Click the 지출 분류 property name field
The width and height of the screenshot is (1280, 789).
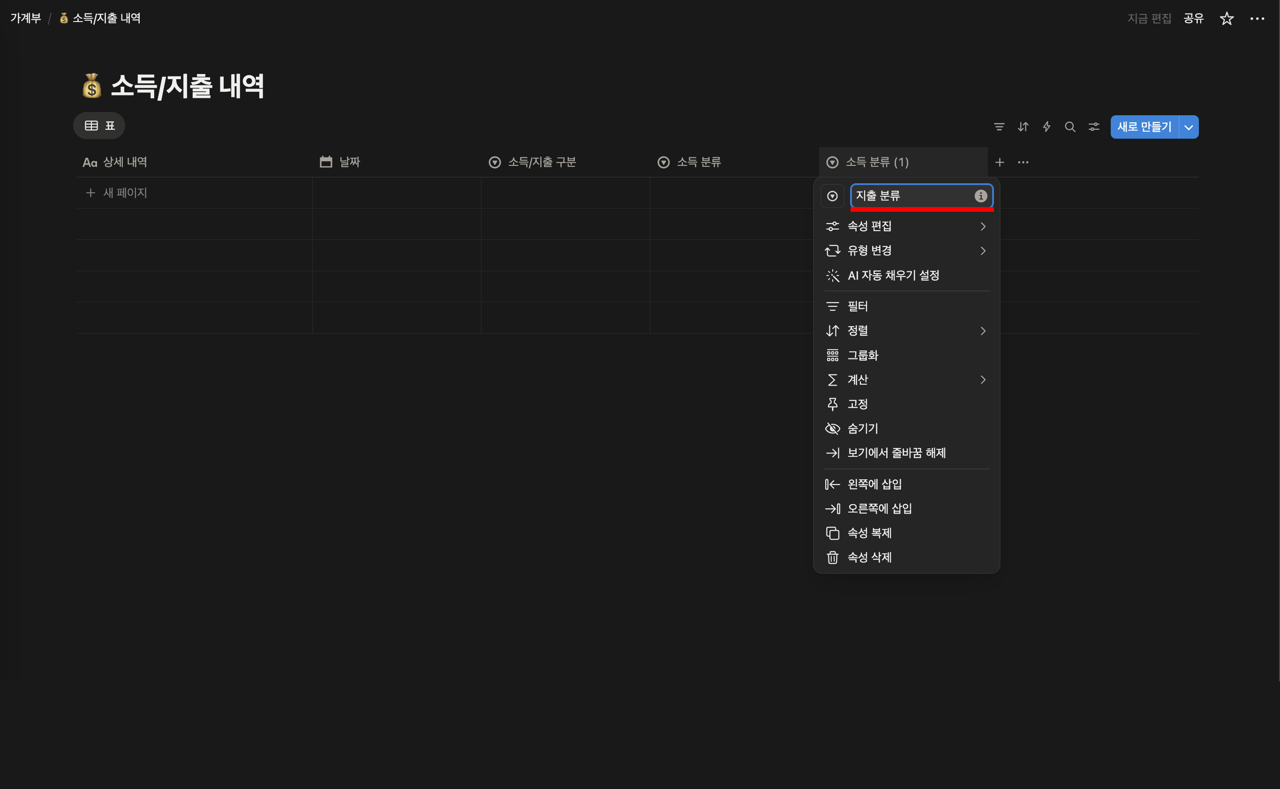tap(911, 196)
